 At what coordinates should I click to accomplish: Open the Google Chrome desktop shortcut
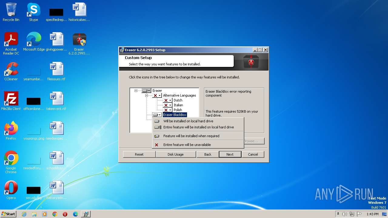pos(11,162)
